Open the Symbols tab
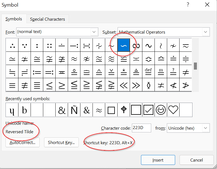This screenshot has width=217, height=169. [14, 19]
